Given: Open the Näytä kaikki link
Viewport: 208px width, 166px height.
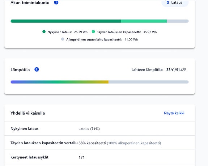Looking at the screenshot, I should point(174,113).
